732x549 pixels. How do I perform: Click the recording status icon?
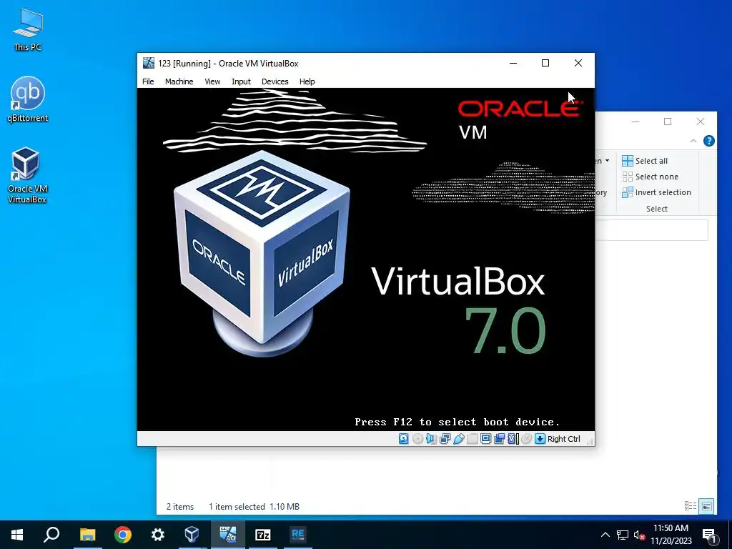(499, 439)
